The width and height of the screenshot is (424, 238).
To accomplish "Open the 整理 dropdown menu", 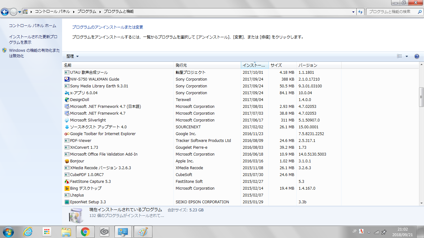I will click(x=72, y=56).
